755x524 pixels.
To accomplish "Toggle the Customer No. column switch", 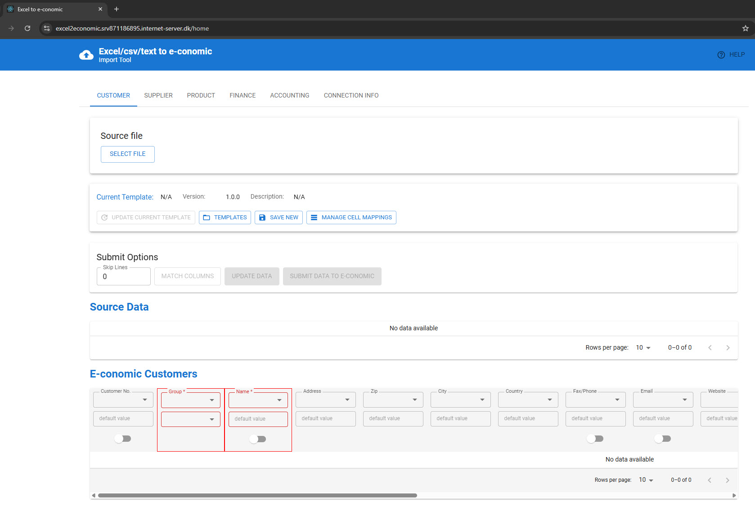I will point(122,439).
